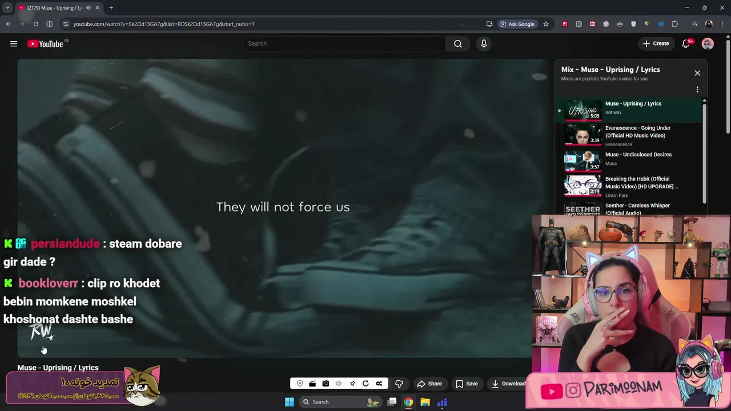The width and height of the screenshot is (731, 411).
Task: Click the YouTube search magnifier button
Action: (x=458, y=44)
